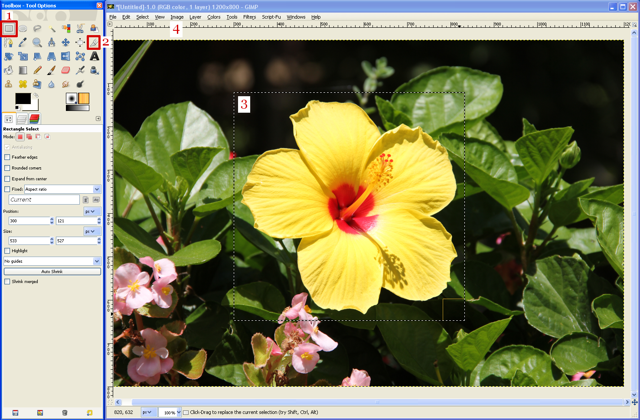The width and height of the screenshot is (640, 420).
Task: Activate the Text tool
Action: [94, 56]
